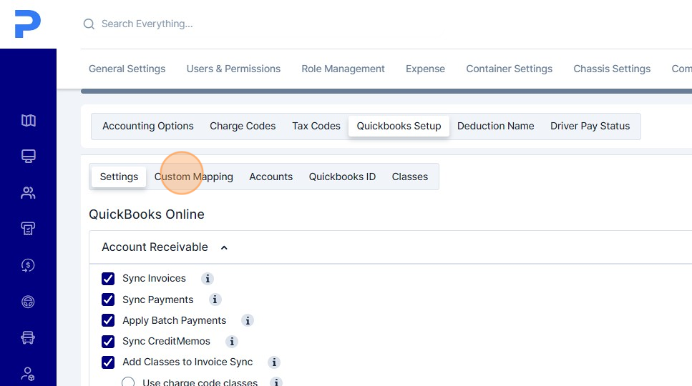The image size is (692, 386).
Task: Show info for Sync Invoices
Action: (208, 279)
